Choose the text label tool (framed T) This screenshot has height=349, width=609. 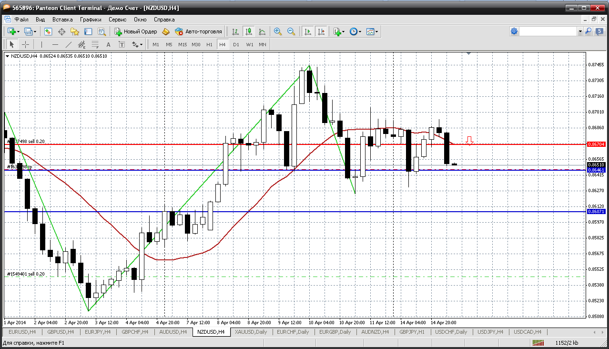[x=122, y=44]
